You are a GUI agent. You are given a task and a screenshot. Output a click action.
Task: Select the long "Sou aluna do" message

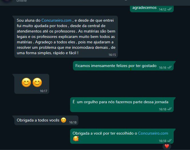[66, 37]
